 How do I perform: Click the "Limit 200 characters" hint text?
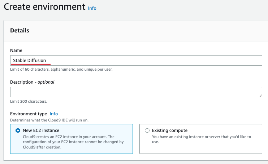point(29,101)
